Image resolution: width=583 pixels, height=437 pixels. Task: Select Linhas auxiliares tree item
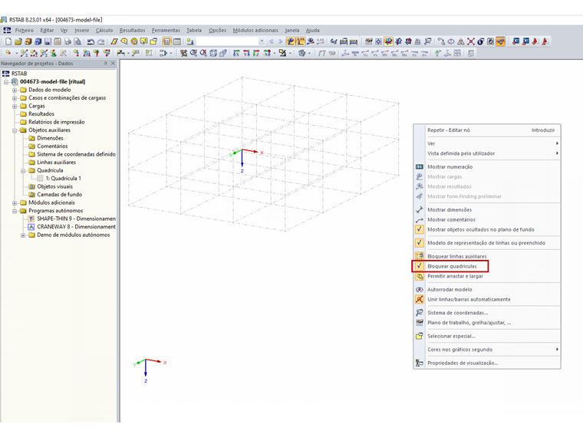pyautogui.click(x=56, y=163)
